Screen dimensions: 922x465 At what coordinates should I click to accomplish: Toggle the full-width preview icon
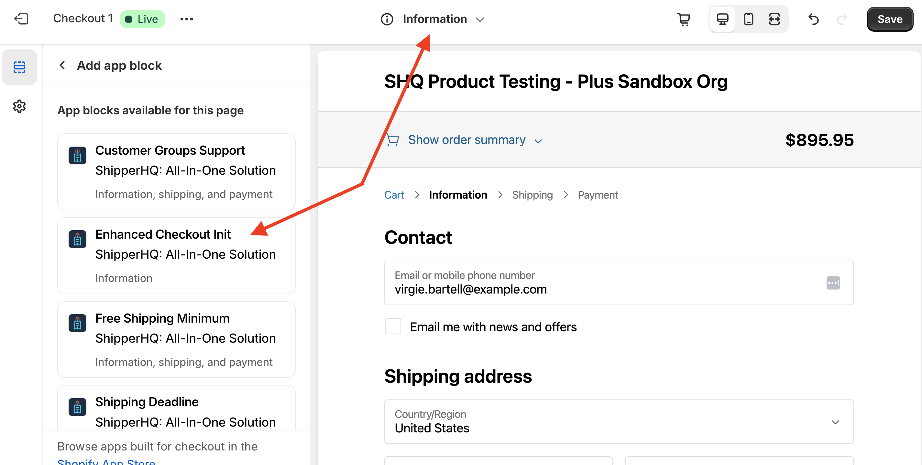(774, 19)
